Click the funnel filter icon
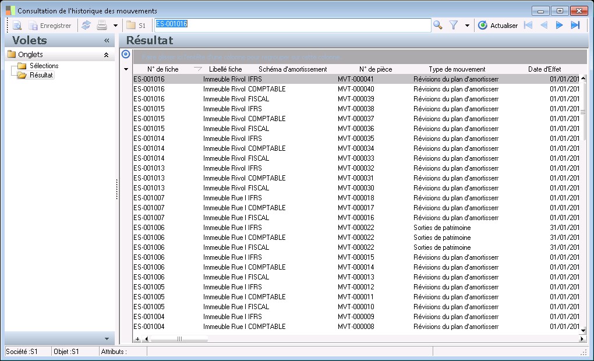594x361 pixels. 454,25
